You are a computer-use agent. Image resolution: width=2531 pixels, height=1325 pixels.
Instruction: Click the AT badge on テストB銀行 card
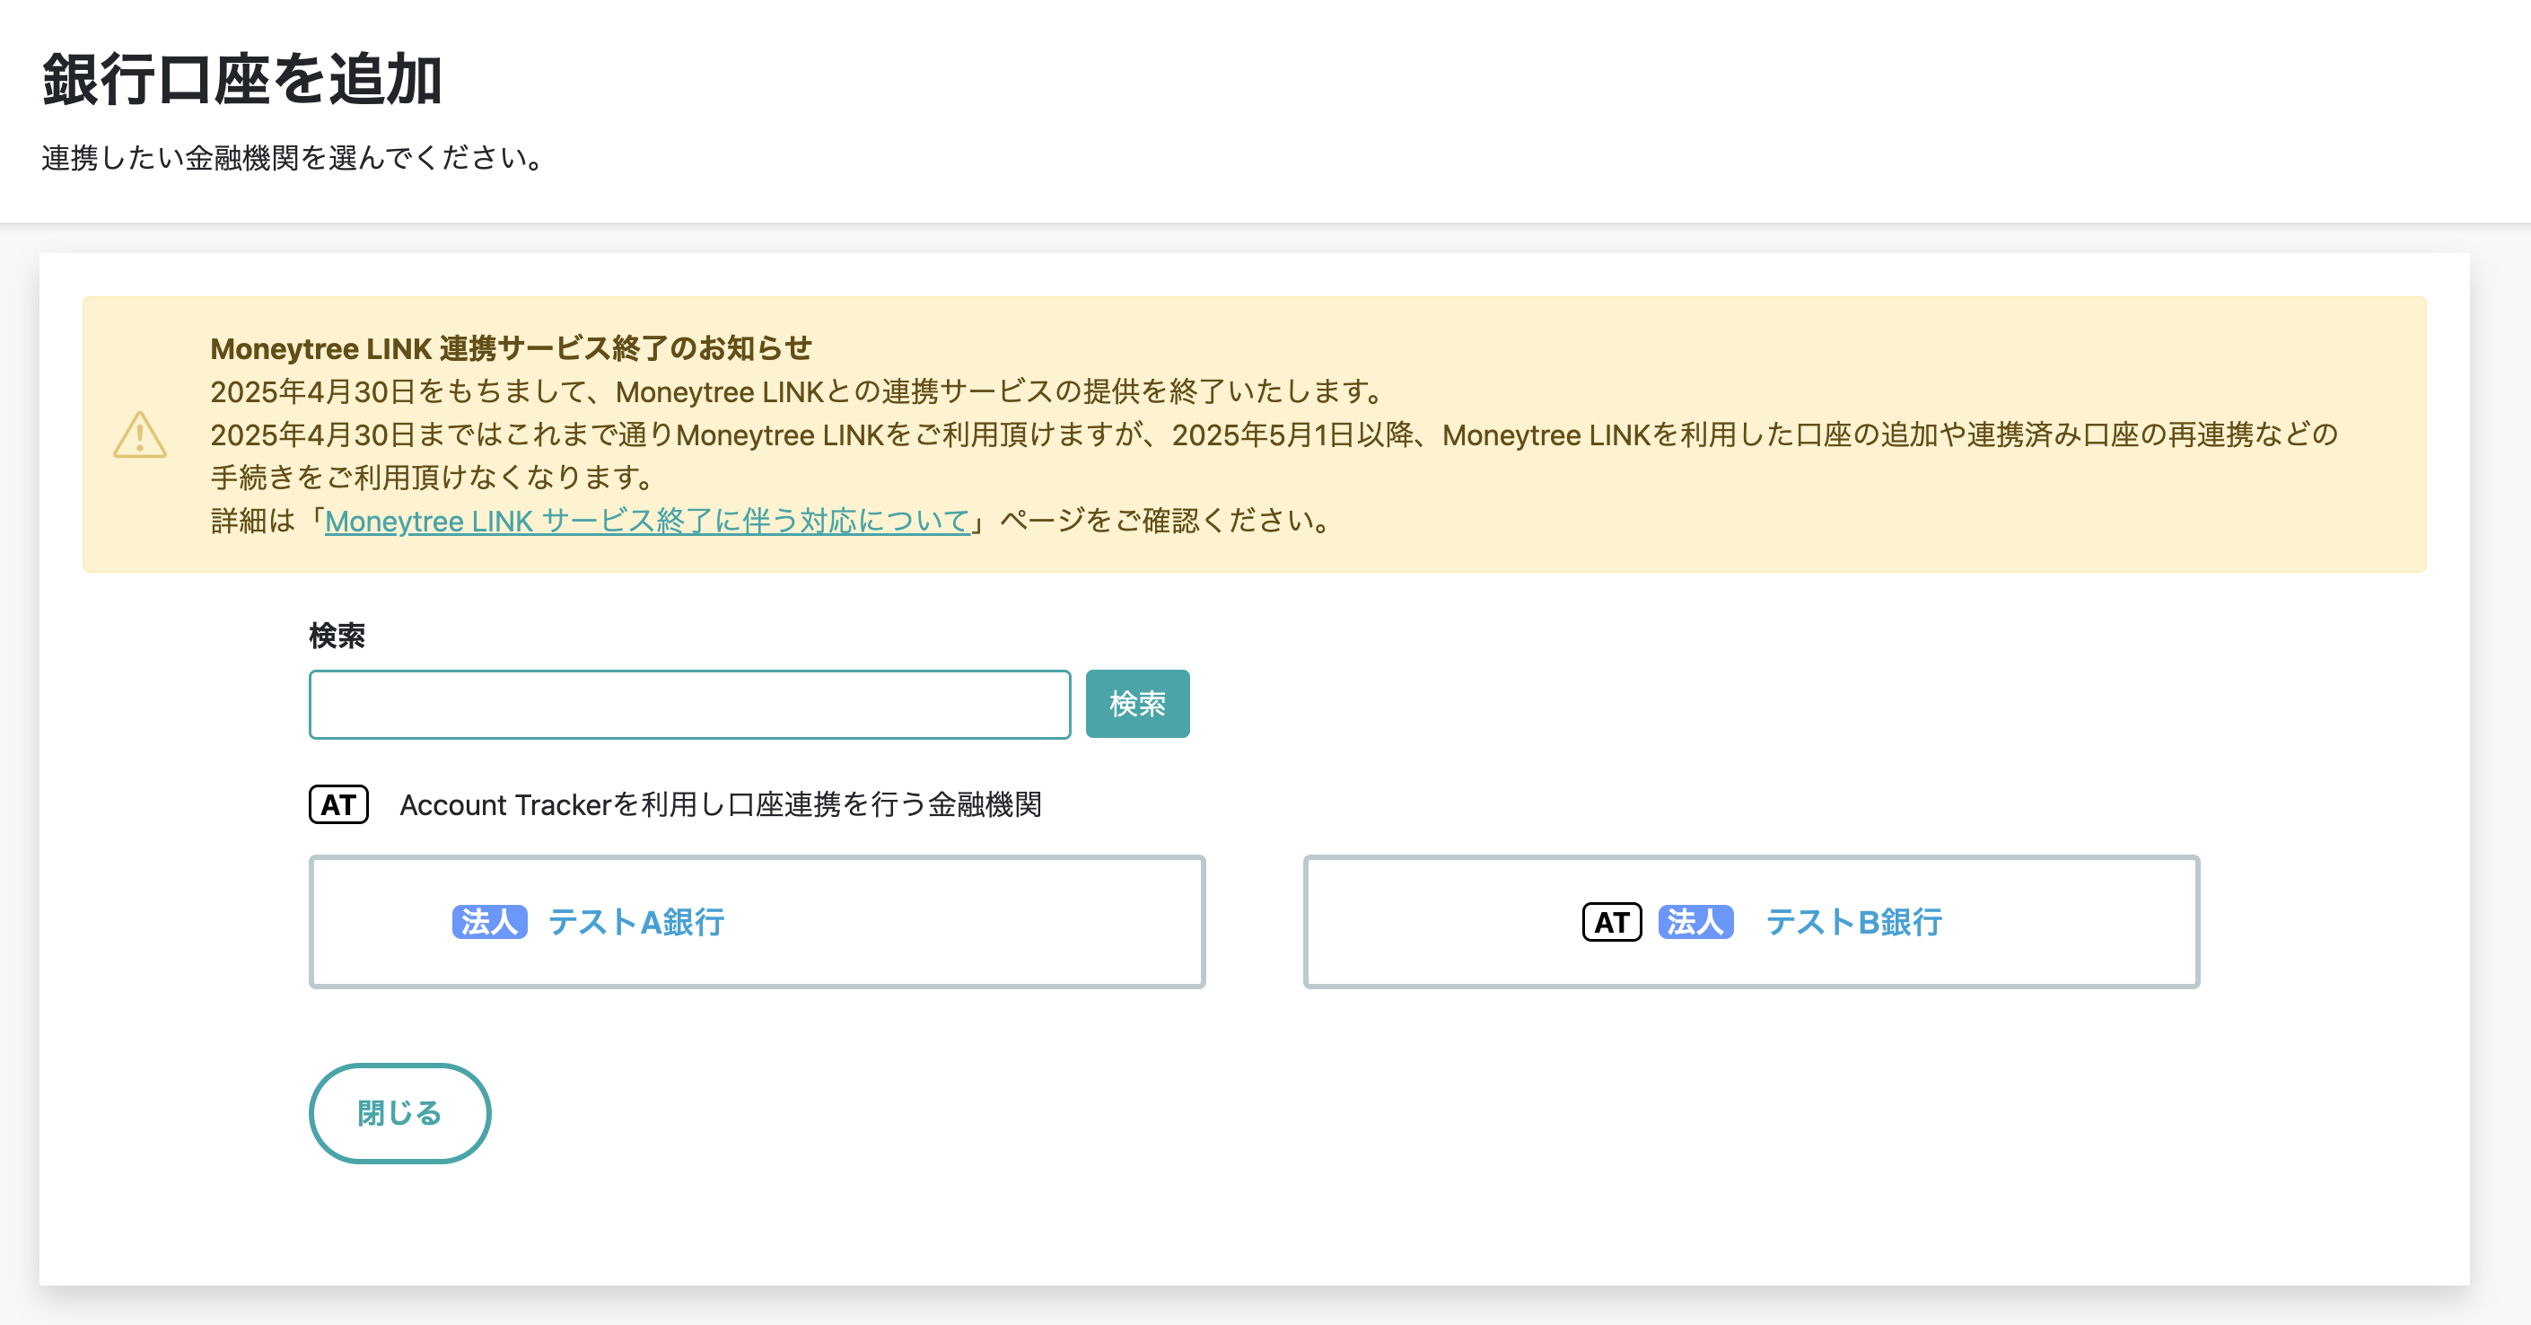(1611, 922)
